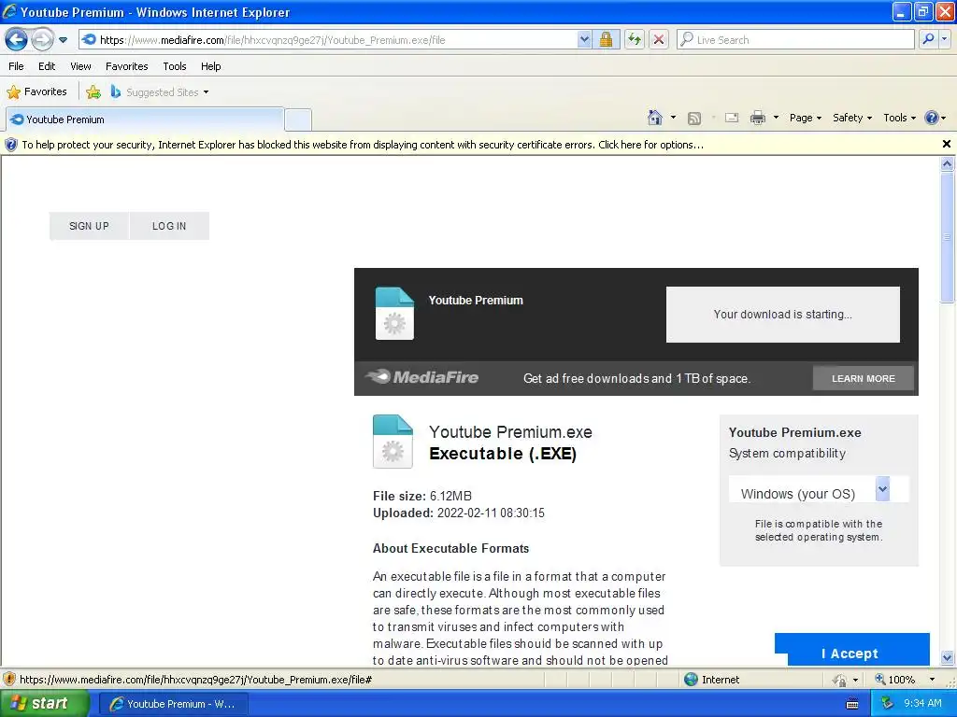
Task: Click the system tray security icon
Action: [888, 704]
